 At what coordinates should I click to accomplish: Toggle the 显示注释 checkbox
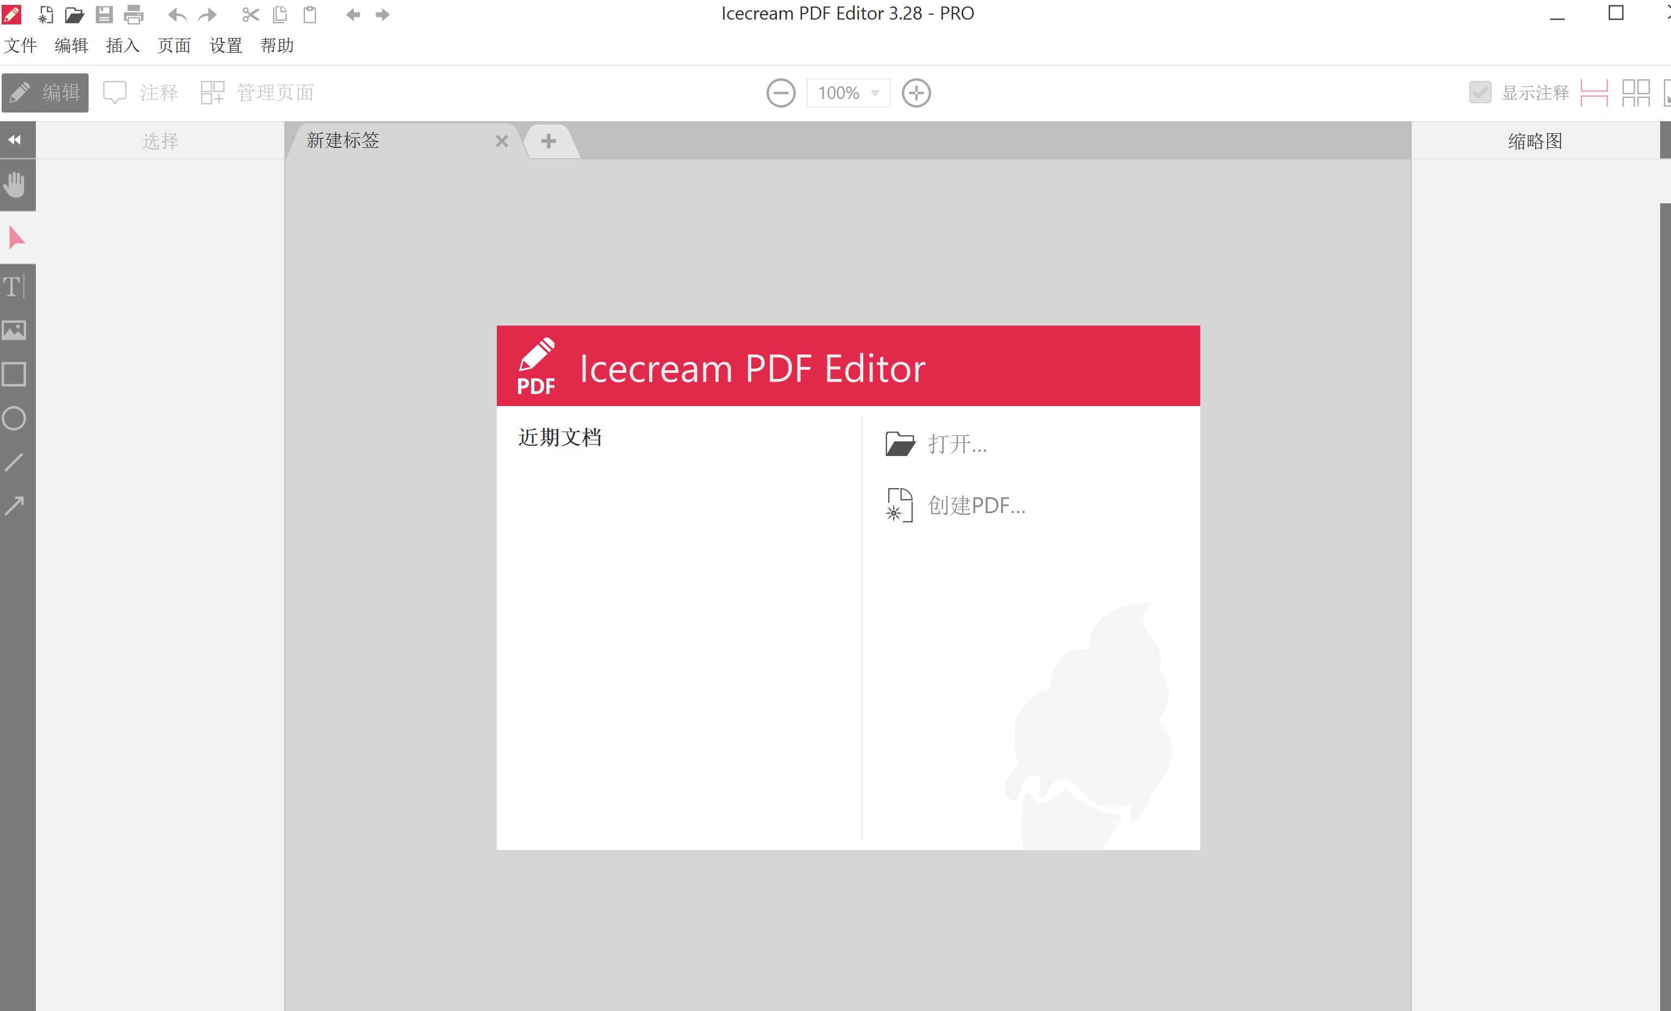(x=1480, y=92)
